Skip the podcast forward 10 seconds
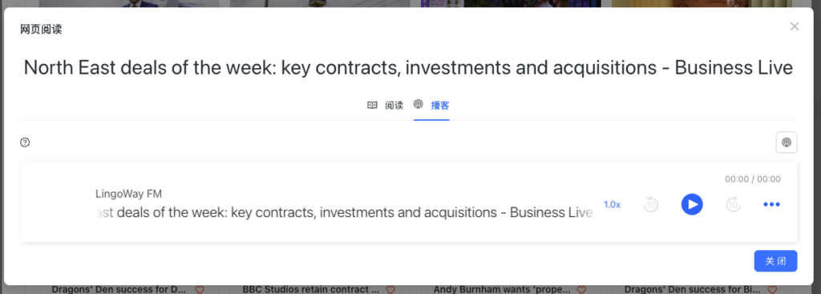The image size is (821, 294). click(733, 204)
